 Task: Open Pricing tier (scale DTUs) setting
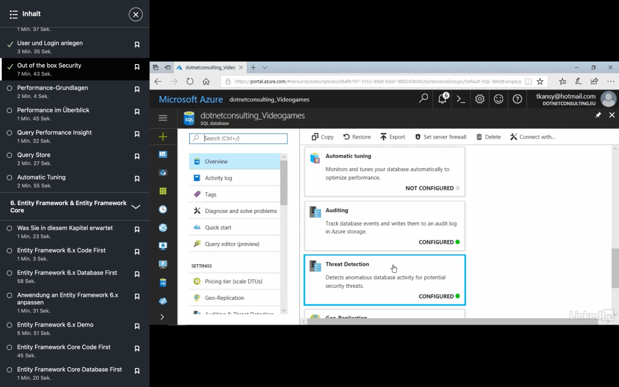(233, 282)
